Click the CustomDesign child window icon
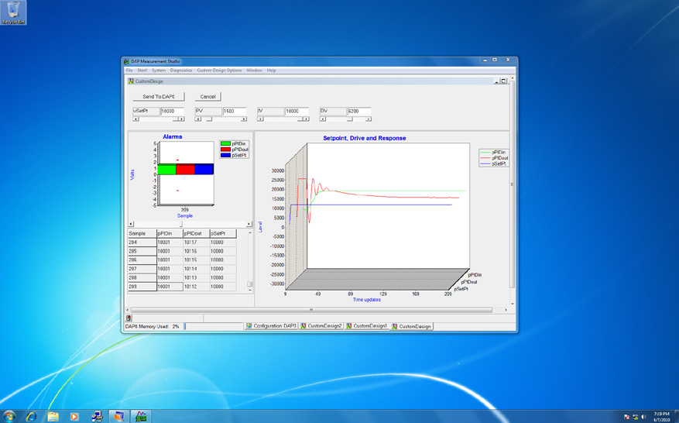 click(131, 81)
